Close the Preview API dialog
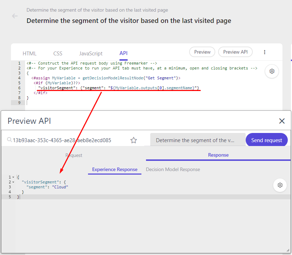The image size is (292, 255). point(282,121)
